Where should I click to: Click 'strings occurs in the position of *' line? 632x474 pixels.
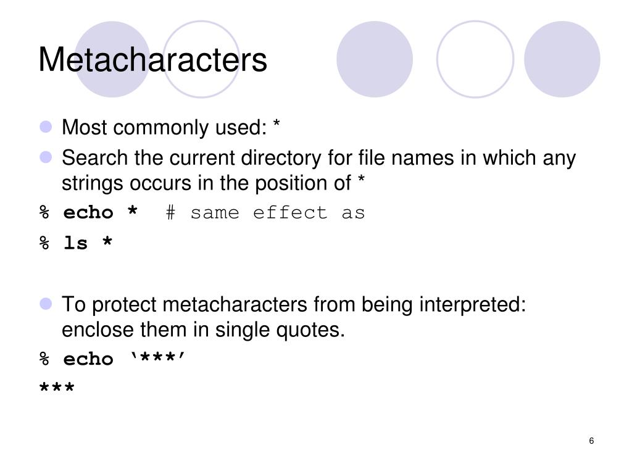point(213,183)
